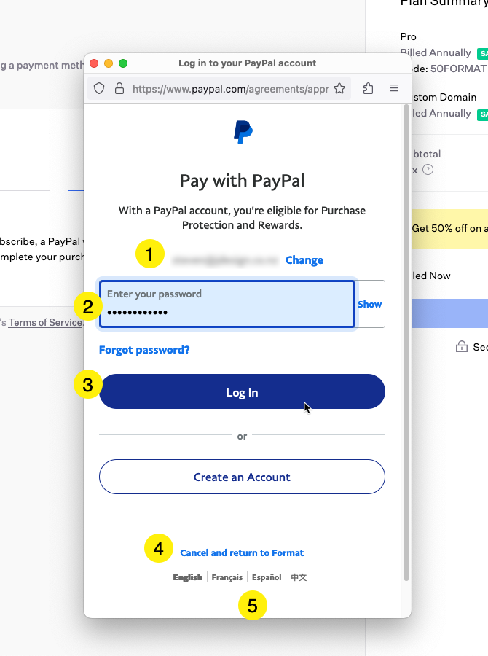
Task: Click the popup vertical scrollbar
Action: tap(406, 343)
